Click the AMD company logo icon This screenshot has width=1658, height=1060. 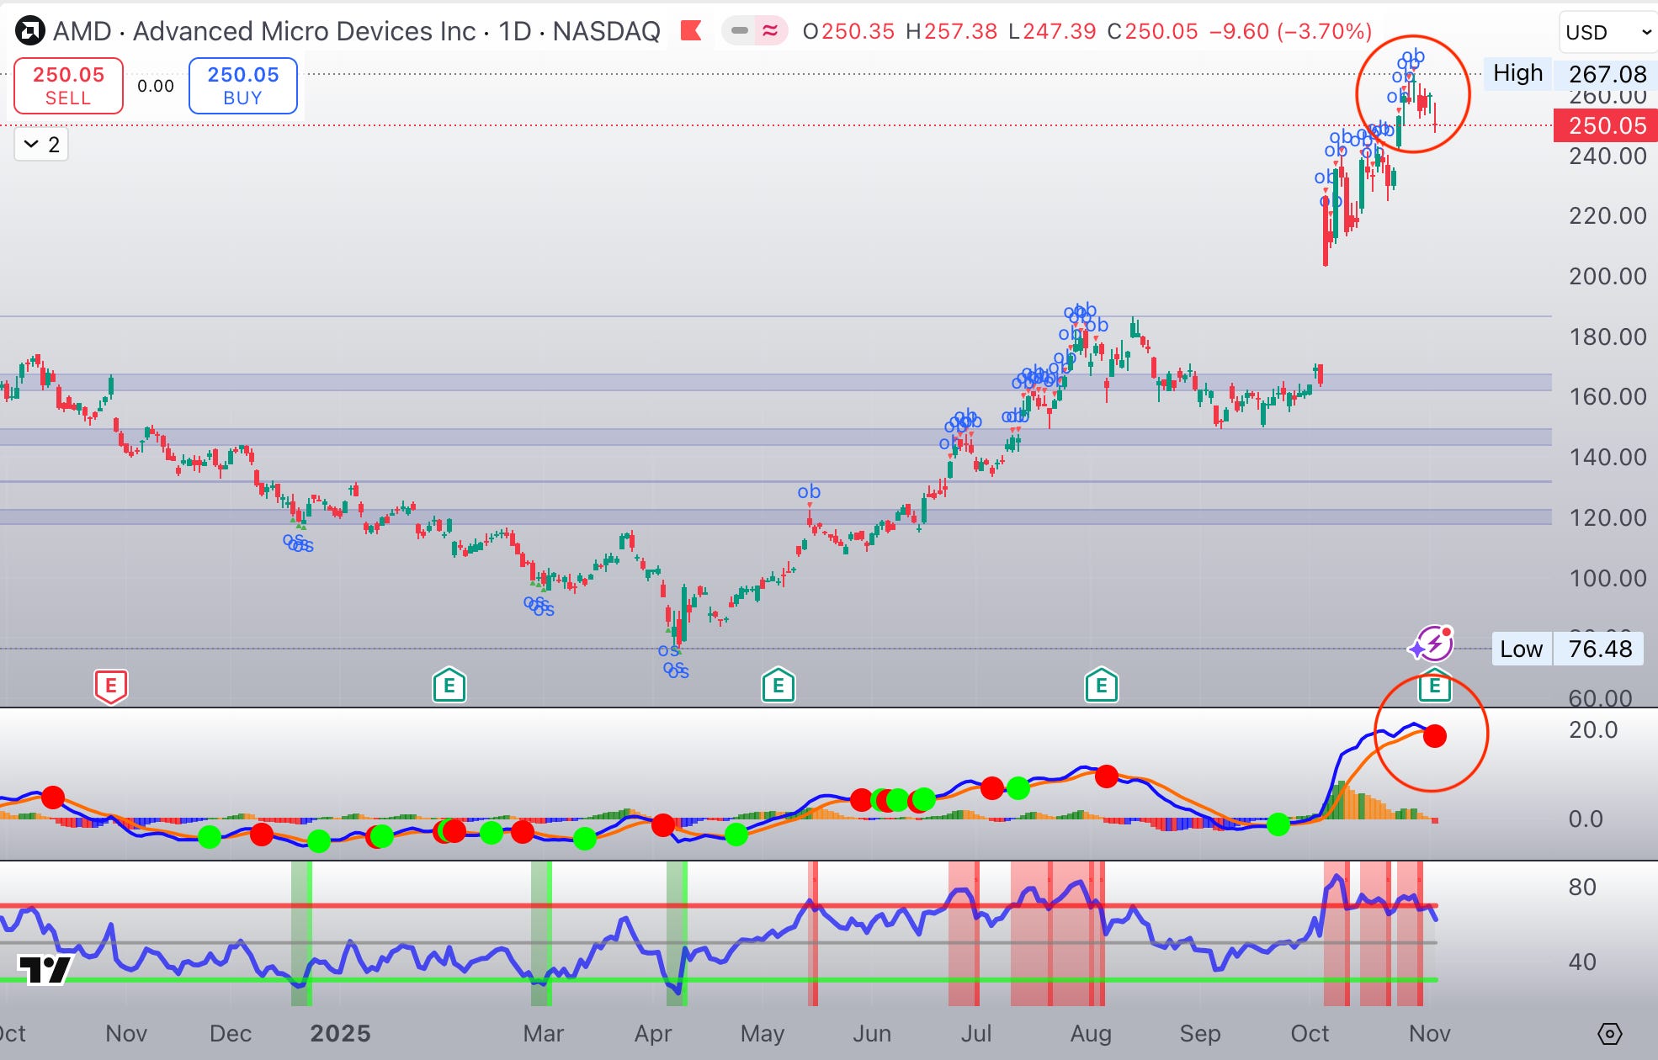[30, 32]
